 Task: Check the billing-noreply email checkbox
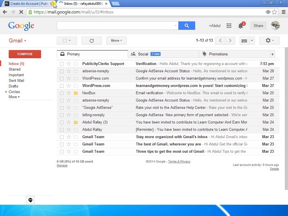[62, 115]
